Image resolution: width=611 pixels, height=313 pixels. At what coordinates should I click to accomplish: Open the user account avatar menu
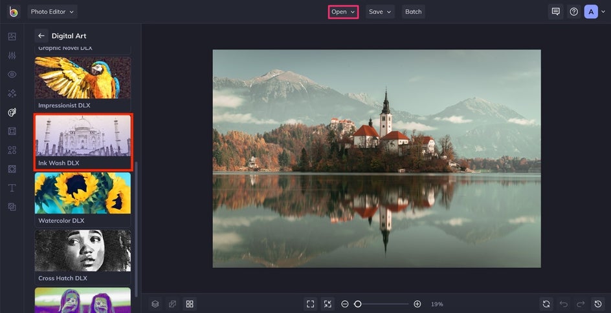pos(591,12)
